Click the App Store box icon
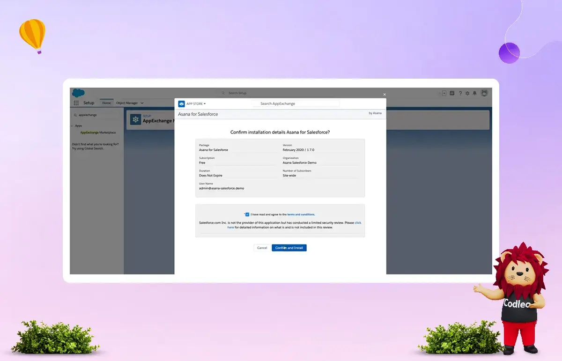The height and width of the screenshot is (361, 562). click(x=181, y=103)
